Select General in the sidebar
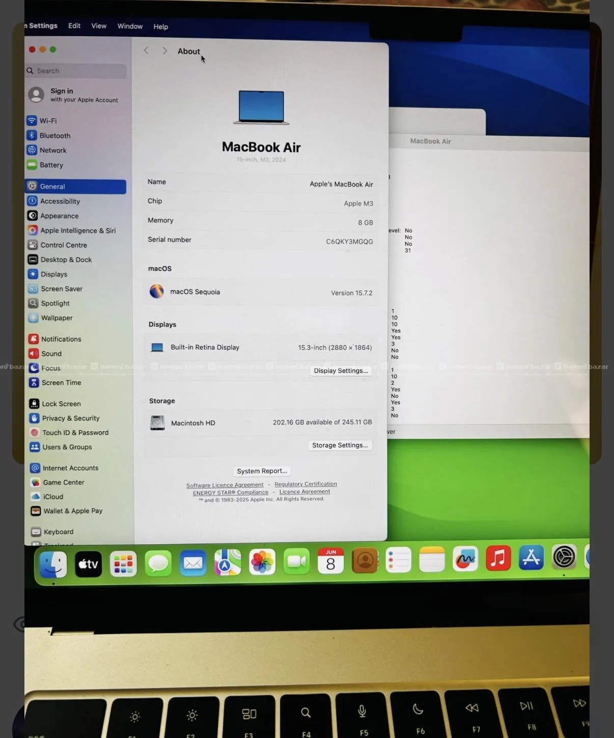Viewport: 614px width, 738px height. coord(75,187)
